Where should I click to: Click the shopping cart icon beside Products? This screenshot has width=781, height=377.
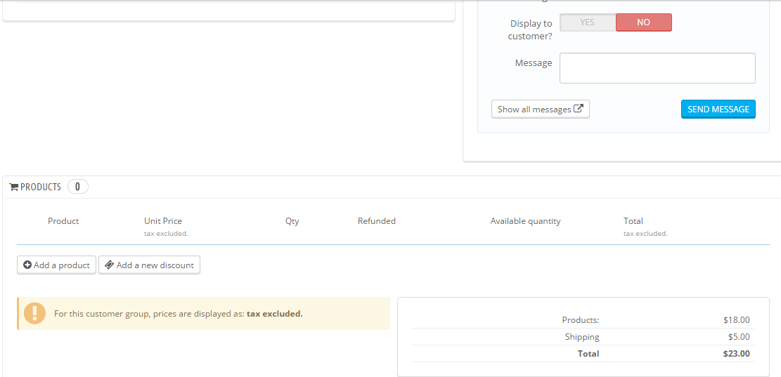pos(13,187)
